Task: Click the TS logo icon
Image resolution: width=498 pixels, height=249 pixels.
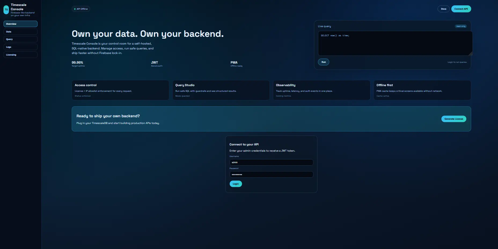Action: point(6,10)
